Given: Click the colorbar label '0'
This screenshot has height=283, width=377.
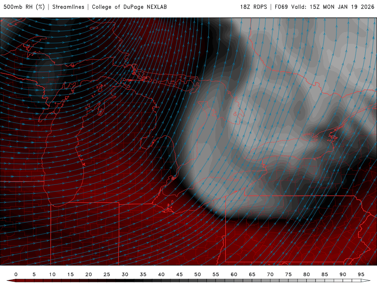Looking at the screenshot, I should [x=16, y=275].
